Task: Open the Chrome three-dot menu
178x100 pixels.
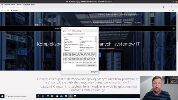Action: tap(176, 10)
